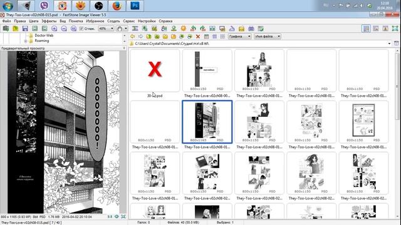401x225 pixels.
Task: Click the slideshow monitor icon
Action: (222, 29)
